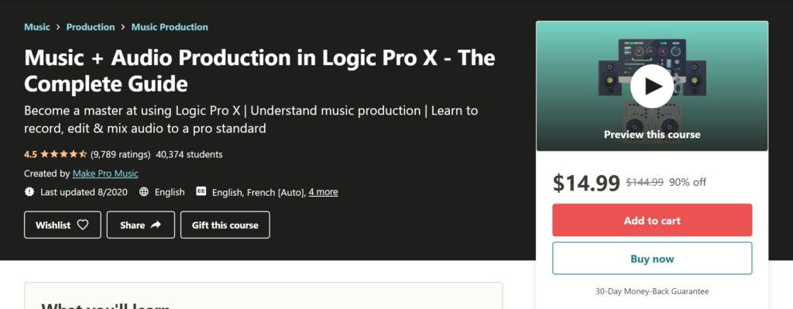Image resolution: width=793 pixels, height=309 pixels.
Task: Click the share arrow icon
Action: coord(156,225)
